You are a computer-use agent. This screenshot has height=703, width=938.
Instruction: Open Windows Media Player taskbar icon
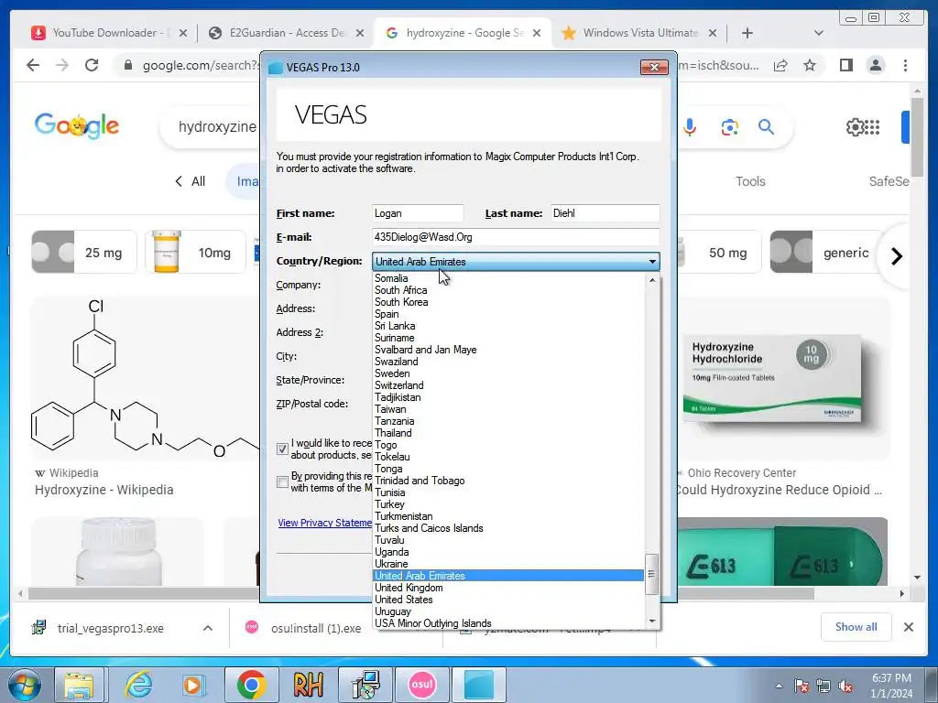click(x=192, y=685)
